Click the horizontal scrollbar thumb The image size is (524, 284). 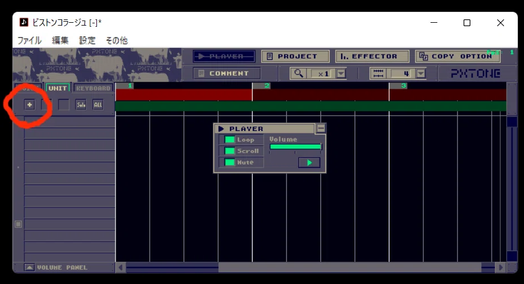click(x=350, y=267)
